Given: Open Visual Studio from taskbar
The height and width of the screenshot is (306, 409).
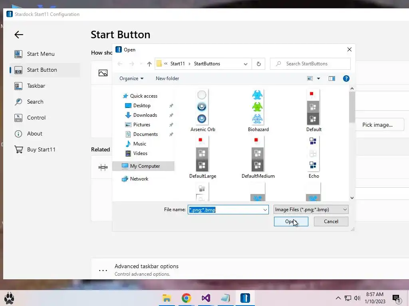Looking at the screenshot, I should [x=206, y=298].
